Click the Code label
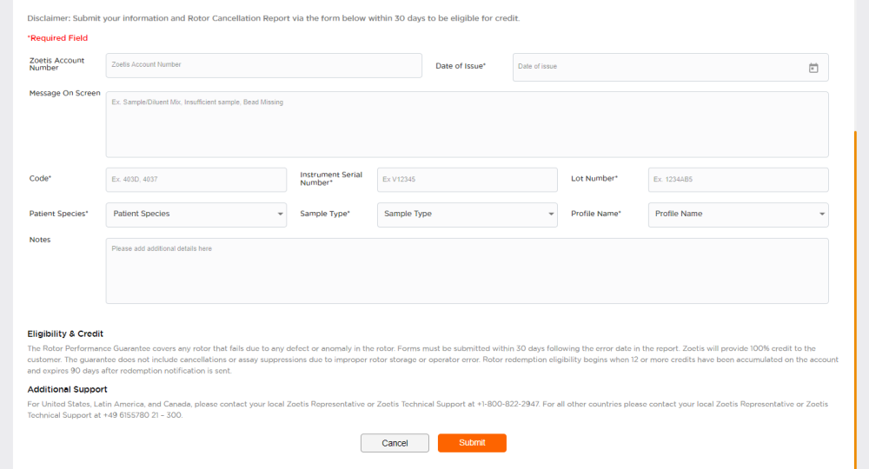Screen dimensions: 869x469 coord(40,178)
